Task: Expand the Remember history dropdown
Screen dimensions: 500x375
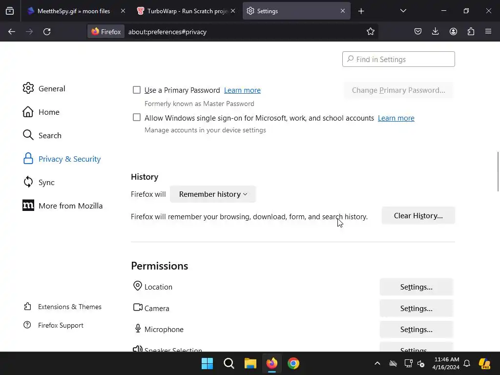Action: (x=213, y=194)
